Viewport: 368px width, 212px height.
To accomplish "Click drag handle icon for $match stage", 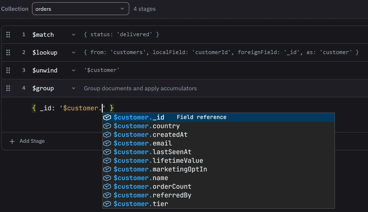I will [x=8, y=35].
